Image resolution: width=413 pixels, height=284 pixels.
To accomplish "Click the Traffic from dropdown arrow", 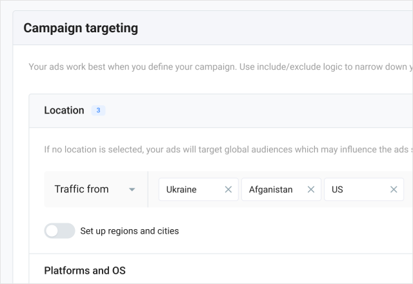I will coord(132,190).
